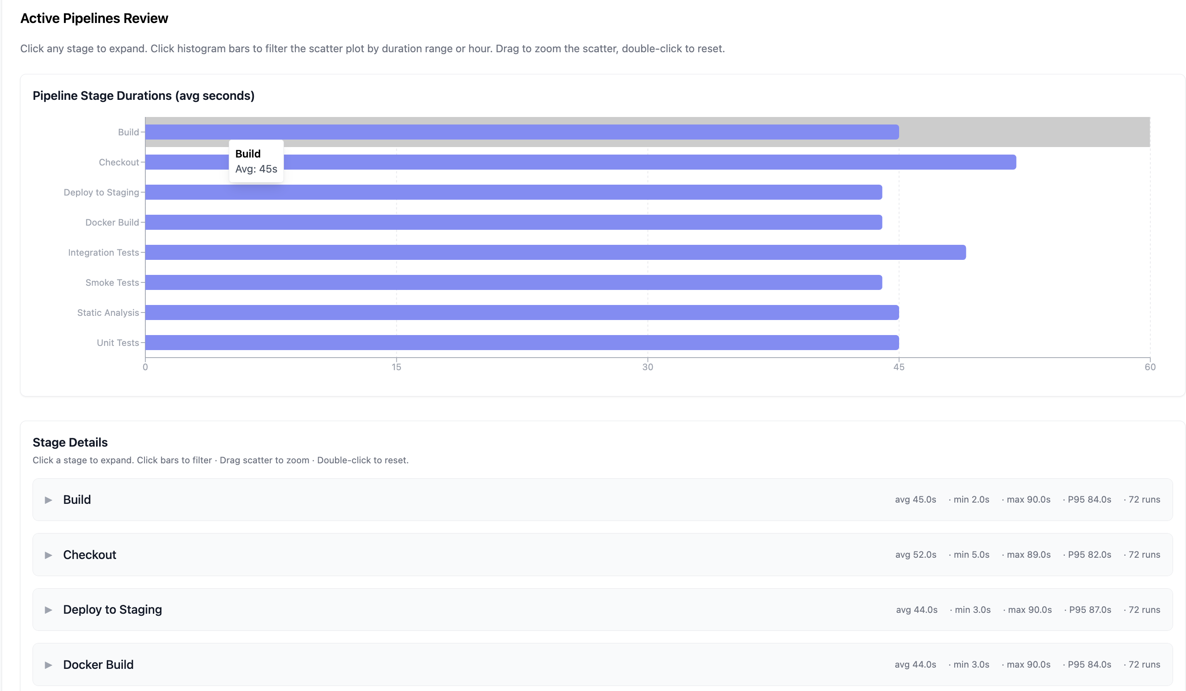Click Checkout stage P95 82.0s stat
This screenshot has height=691, width=1186.
click(1089, 555)
